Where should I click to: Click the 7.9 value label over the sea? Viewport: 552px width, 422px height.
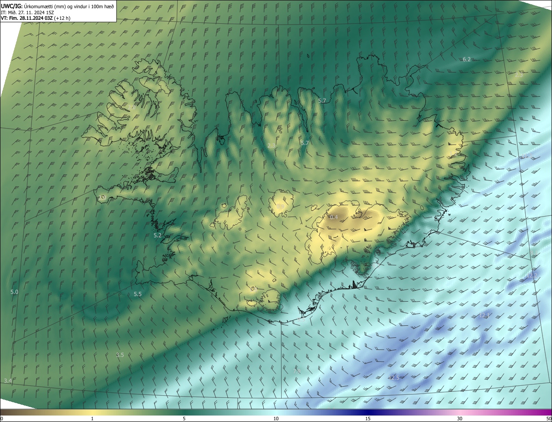(x=297, y=371)
